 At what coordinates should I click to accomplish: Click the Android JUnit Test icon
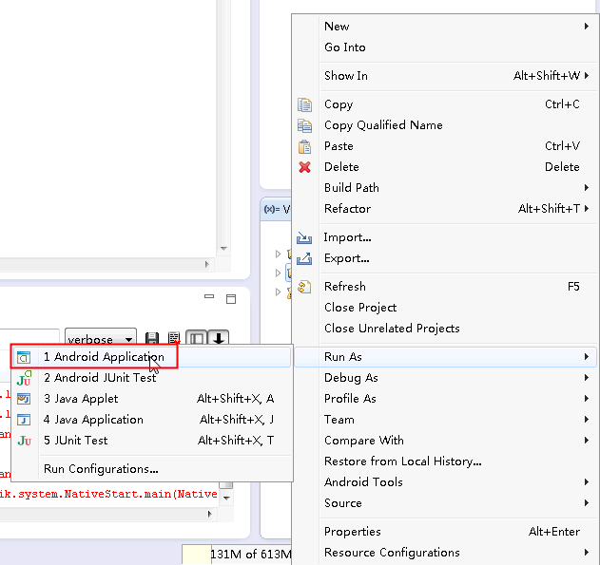point(24,378)
